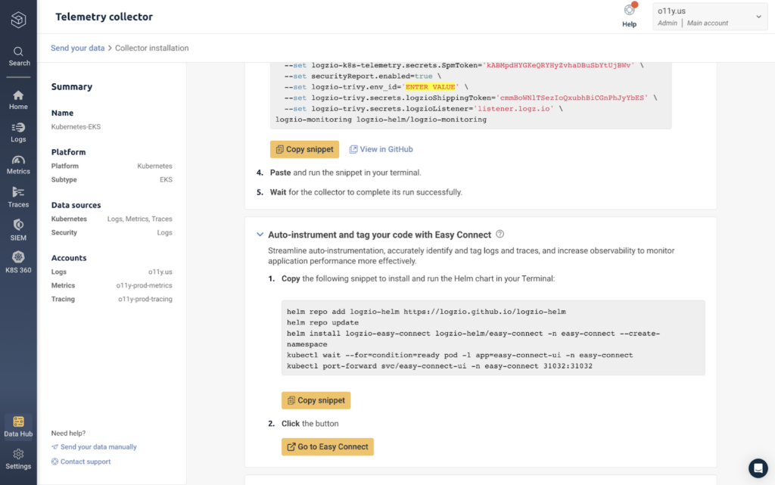Click the Need help? text
Image resolution: width=775 pixels, height=485 pixels.
pyautogui.click(x=68, y=433)
